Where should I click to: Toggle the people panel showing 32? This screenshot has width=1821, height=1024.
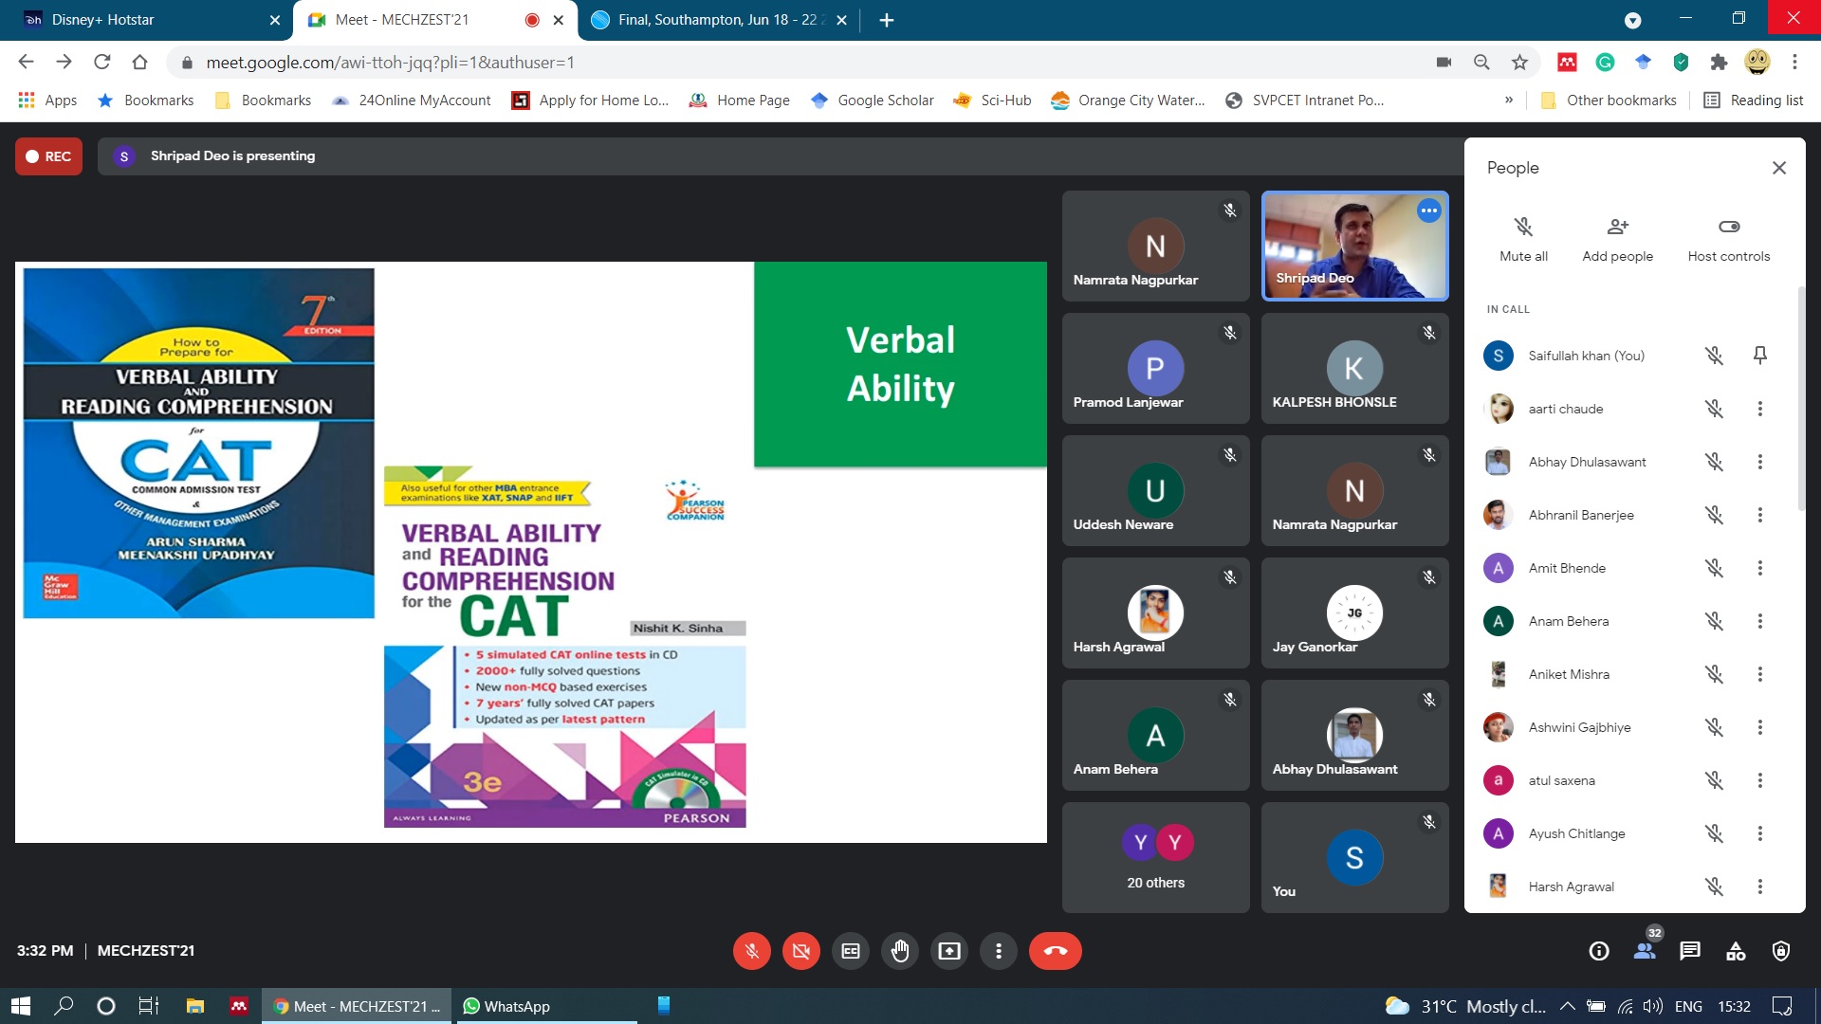[1645, 951]
